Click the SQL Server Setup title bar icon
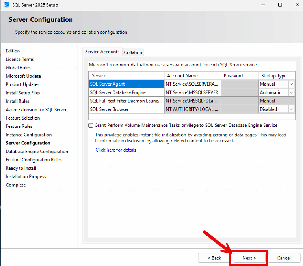The height and width of the screenshot is (266, 303). [x=7, y=5]
